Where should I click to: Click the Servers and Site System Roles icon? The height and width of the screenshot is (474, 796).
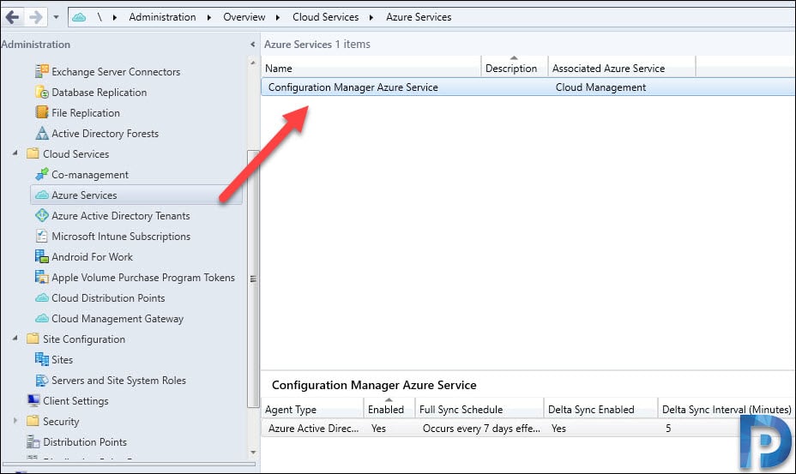coord(42,380)
